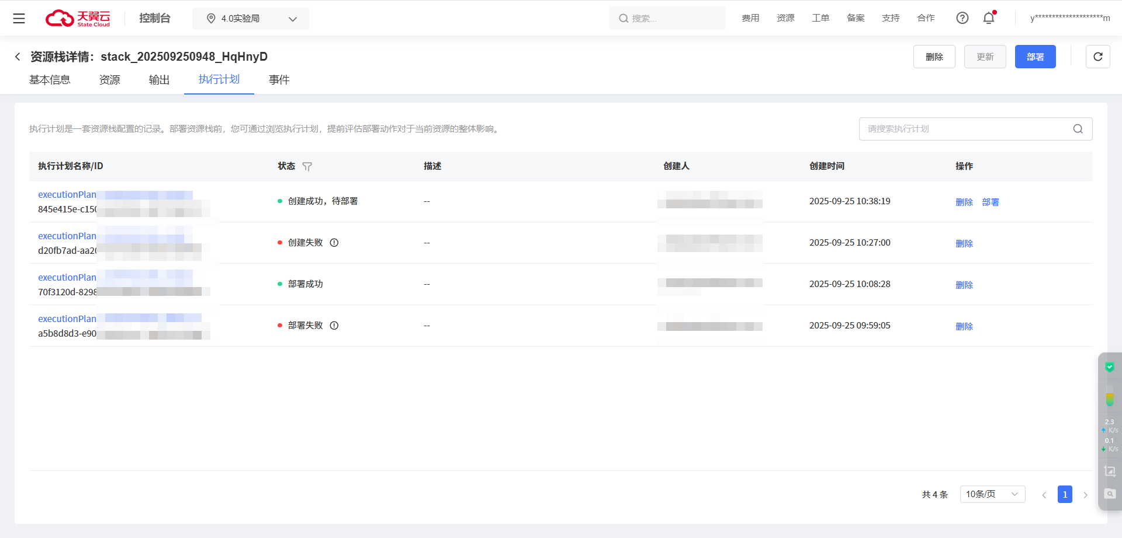The height and width of the screenshot is (538, 1122).
Task: Open the 费用 top menu
Action: [x=750, y=18]
